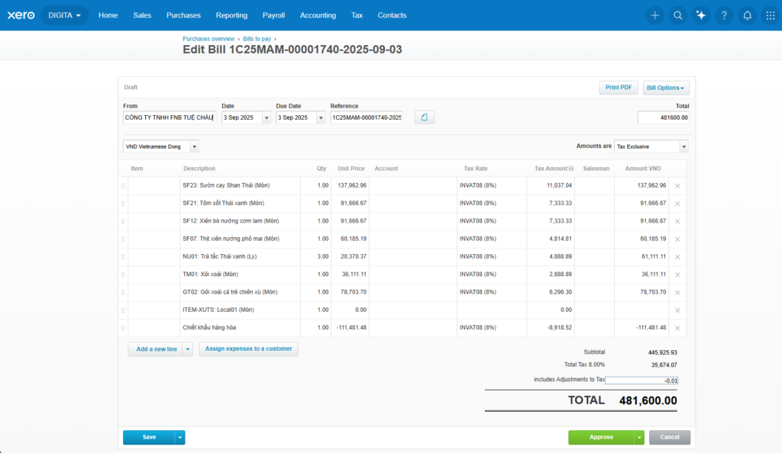Viewport: 782px width, 453px height.
Task: Open the notifications bell icon
Action: 748,15
